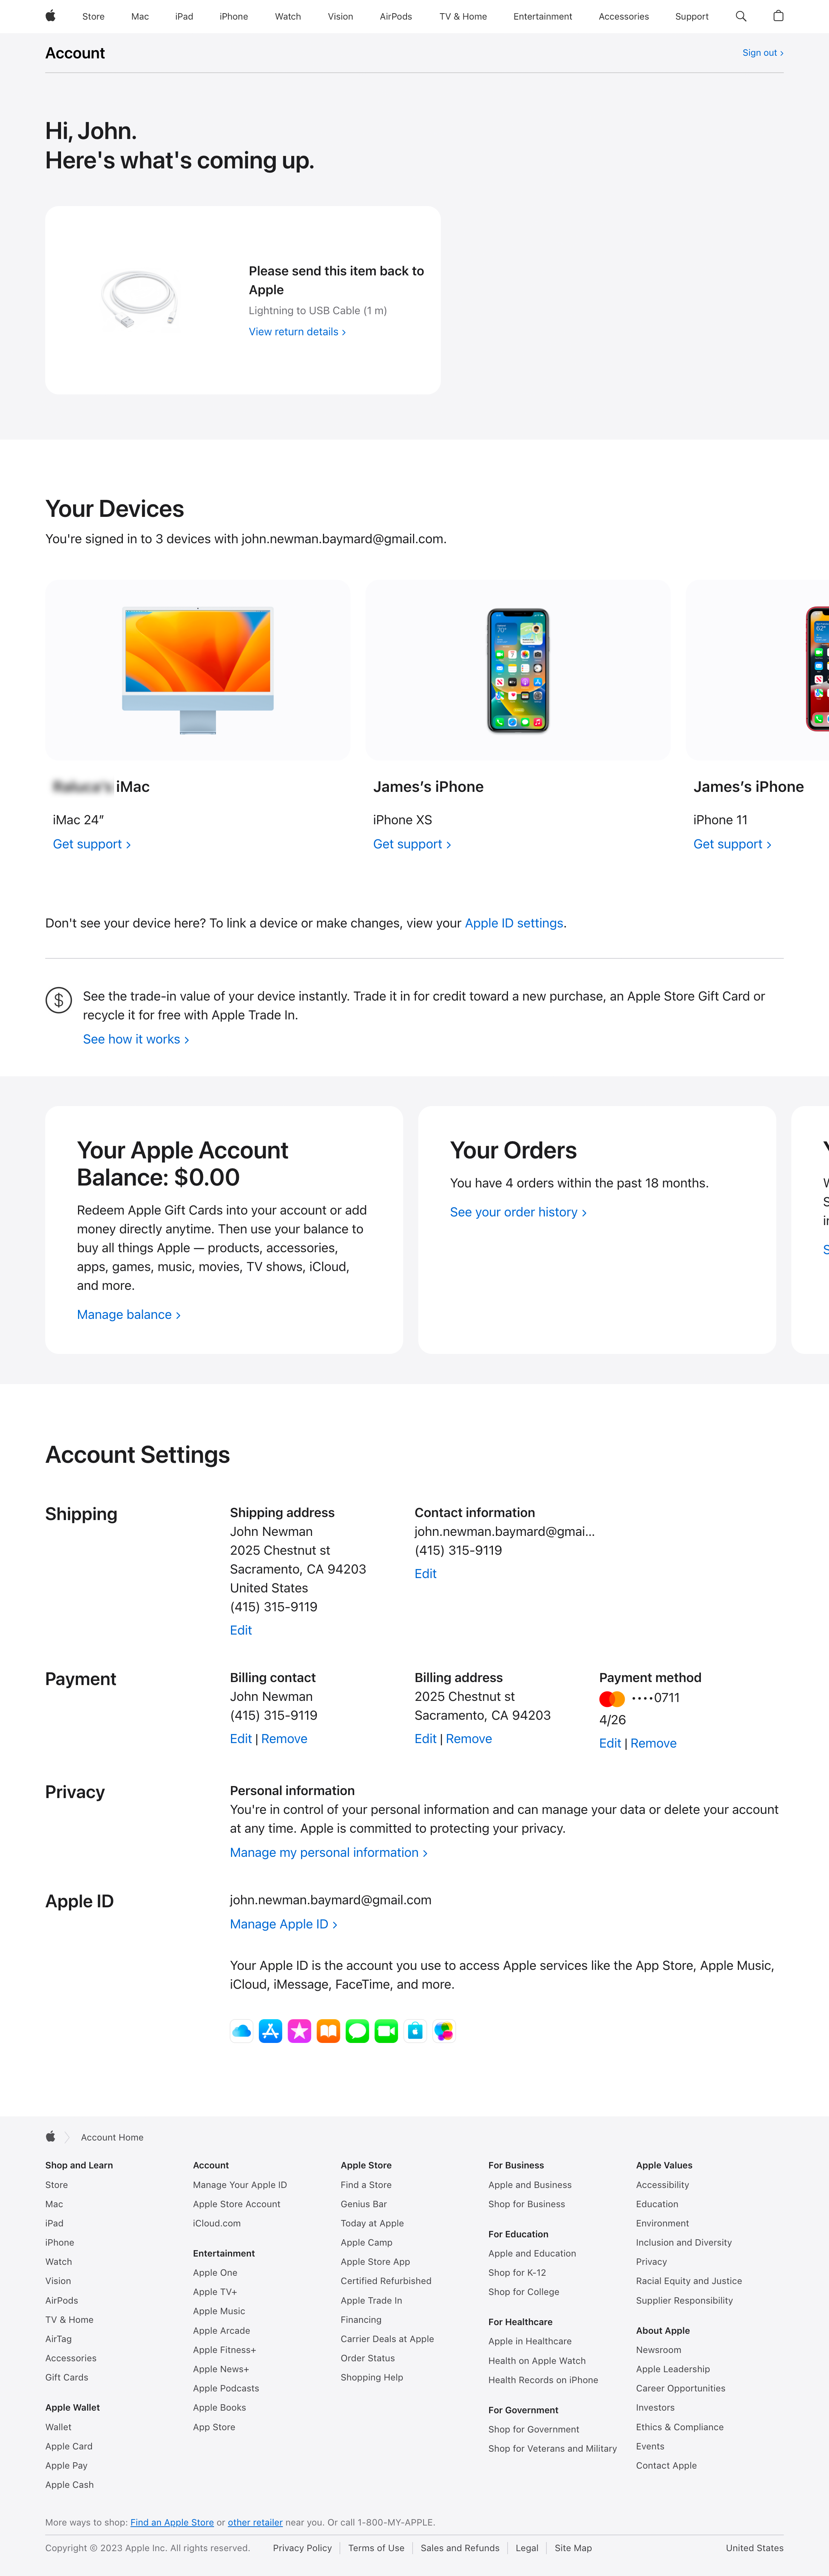
Task: Click View return details link
Action: (297, 332)
